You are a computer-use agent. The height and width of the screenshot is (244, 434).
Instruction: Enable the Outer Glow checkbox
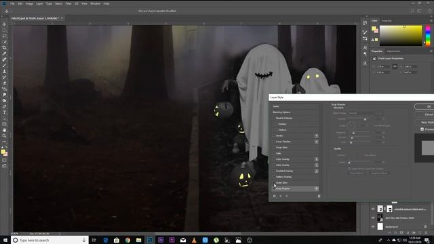click(274, 182)
